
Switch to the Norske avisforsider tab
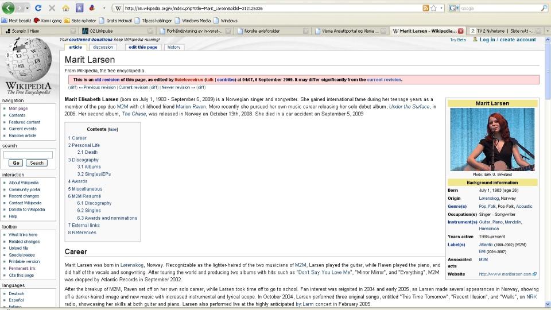point(272,31)
